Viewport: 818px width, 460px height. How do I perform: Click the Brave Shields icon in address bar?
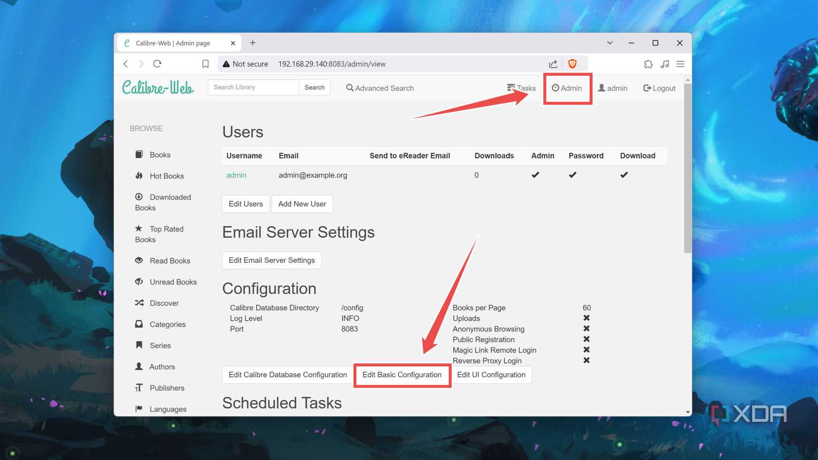(573, 63)
